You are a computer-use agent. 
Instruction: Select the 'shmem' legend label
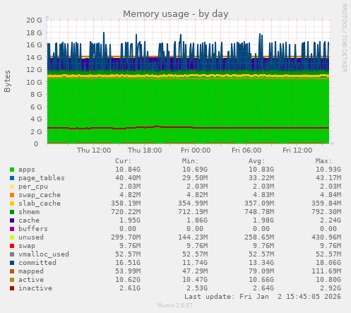coord(29,212)
